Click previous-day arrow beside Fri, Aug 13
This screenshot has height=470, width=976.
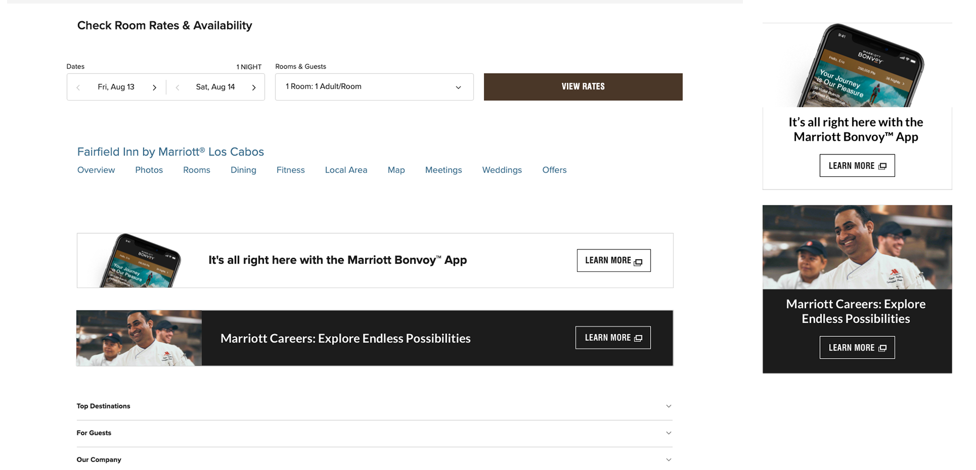(78, 87)
